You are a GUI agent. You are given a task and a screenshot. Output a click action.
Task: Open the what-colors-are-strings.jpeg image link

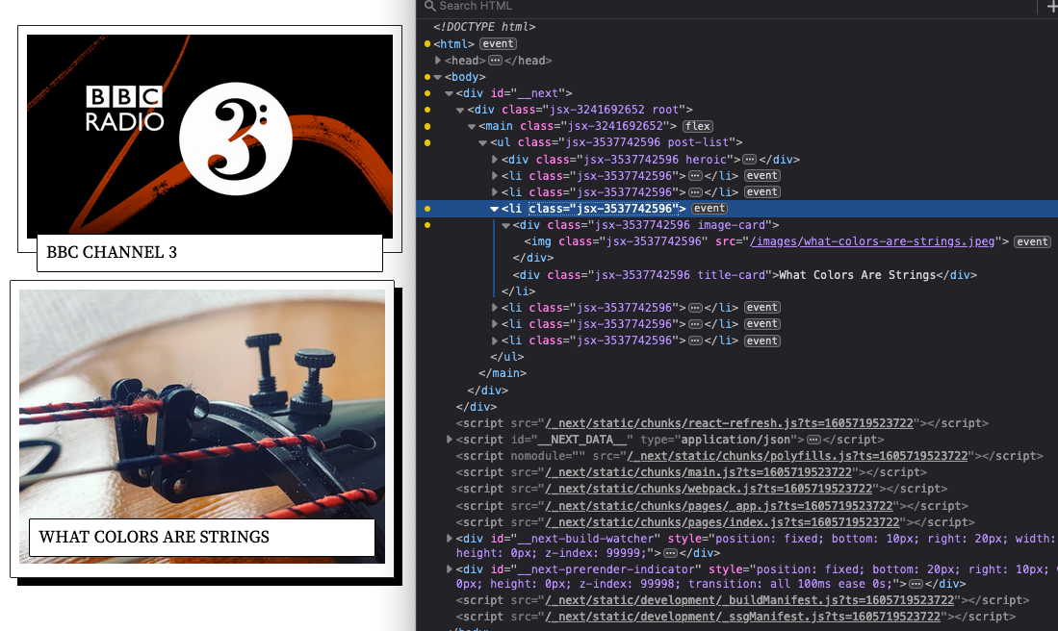pos(872,241)
